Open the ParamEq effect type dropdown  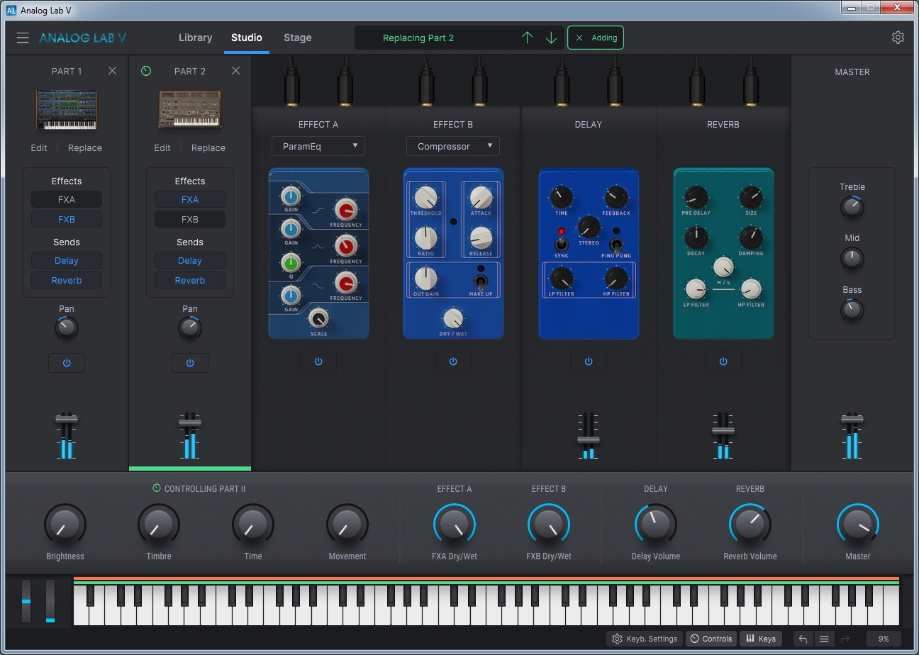[x=318, y=146]
